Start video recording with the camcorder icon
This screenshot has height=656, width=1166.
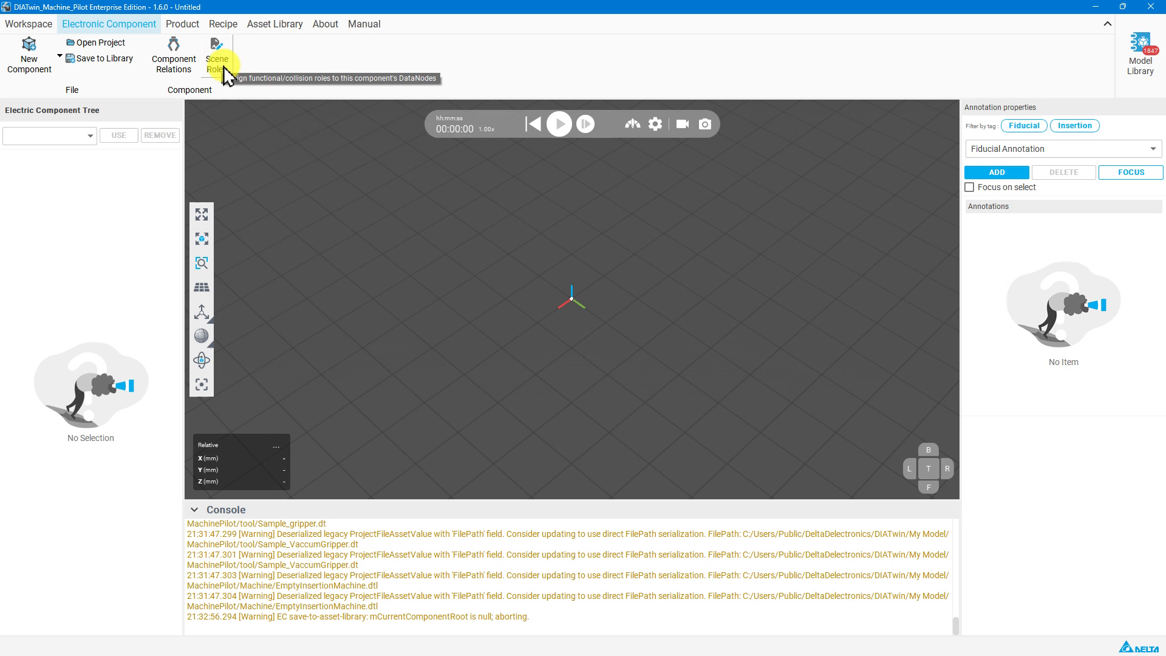coord(683,124)
